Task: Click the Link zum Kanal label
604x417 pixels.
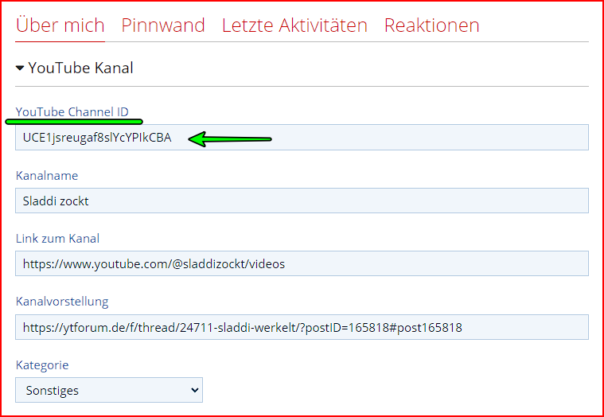Action: [x=57, y=238]
